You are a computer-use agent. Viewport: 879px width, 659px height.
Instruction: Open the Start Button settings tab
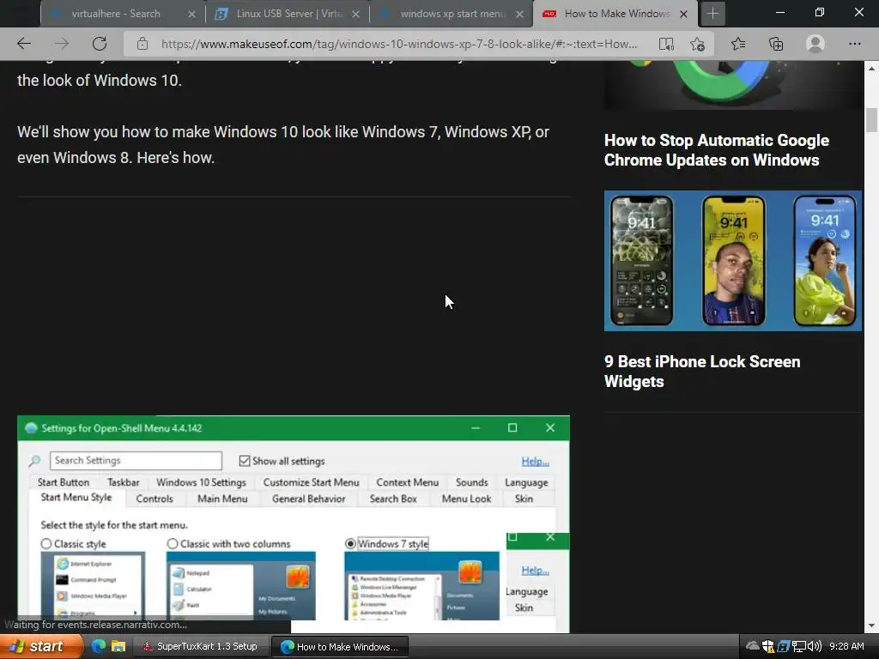[x=64, y=482]
